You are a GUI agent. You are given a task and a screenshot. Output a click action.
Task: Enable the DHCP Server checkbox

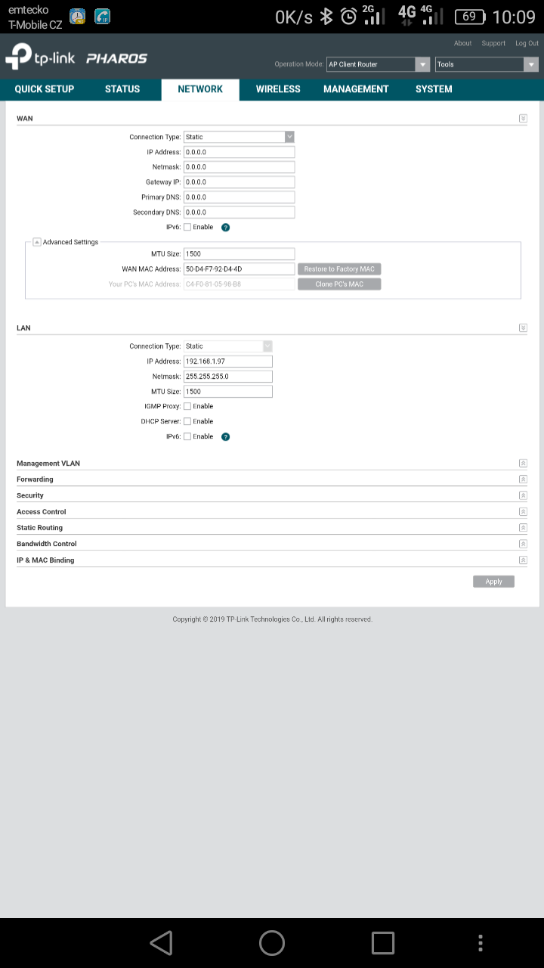pos(187,421)
